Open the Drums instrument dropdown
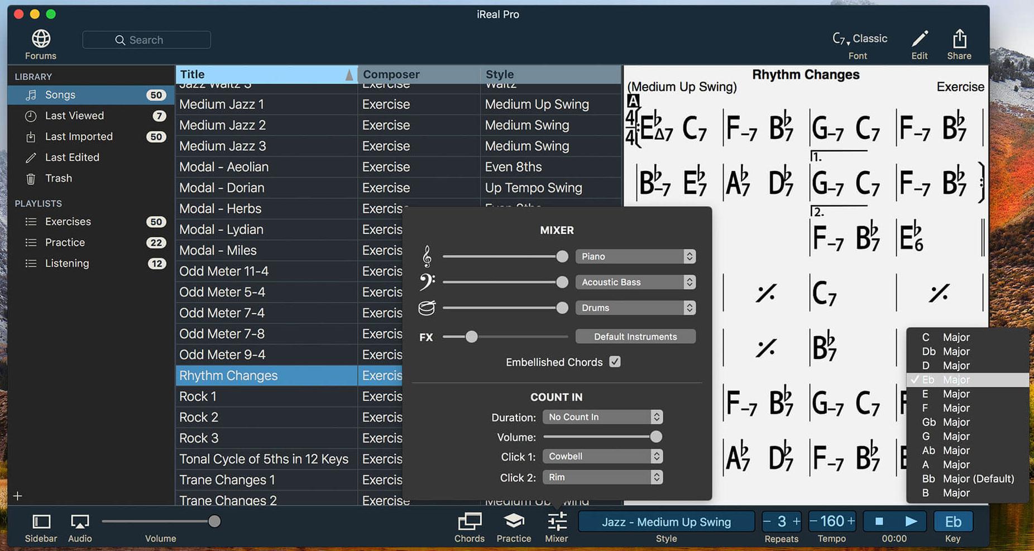This screenshot has height=551, width=1034. pyautogui.click(x=636, y=308)
